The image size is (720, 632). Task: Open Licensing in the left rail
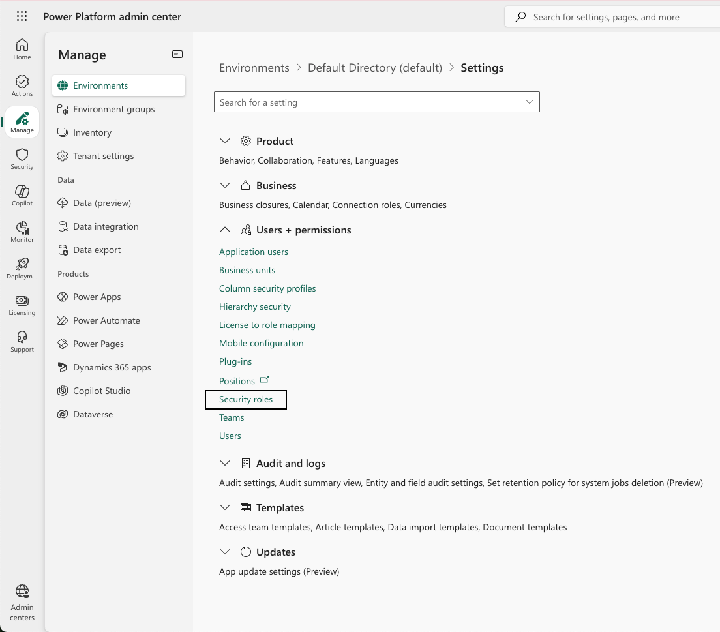click(22, 305)
